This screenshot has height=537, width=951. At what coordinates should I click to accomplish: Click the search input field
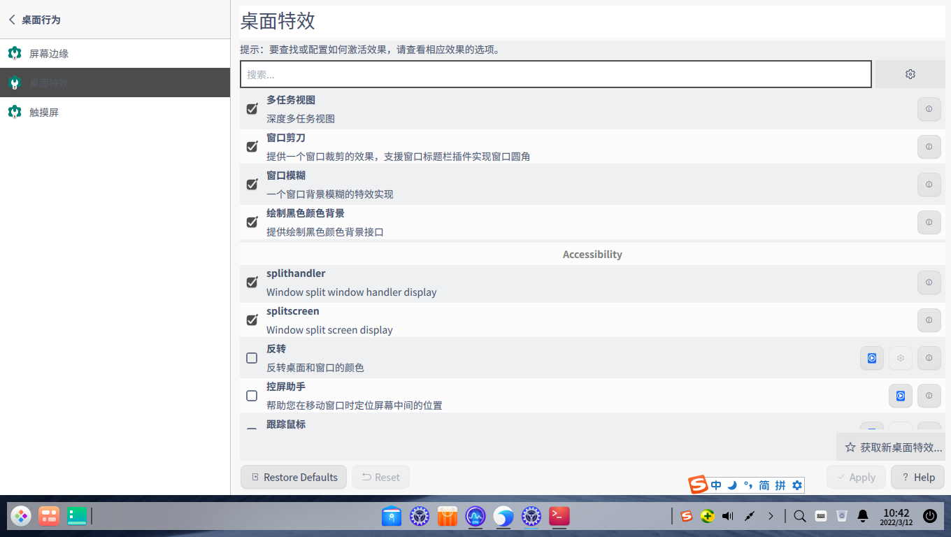(556, 73)
